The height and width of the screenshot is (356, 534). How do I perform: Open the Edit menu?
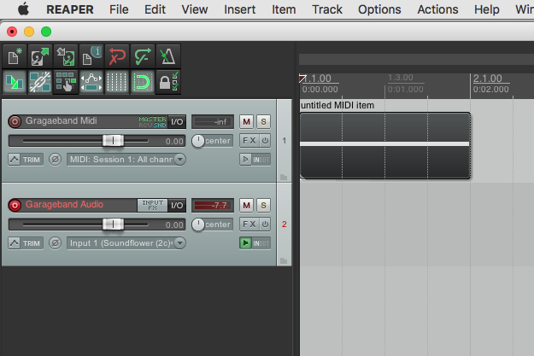(155, 9)
